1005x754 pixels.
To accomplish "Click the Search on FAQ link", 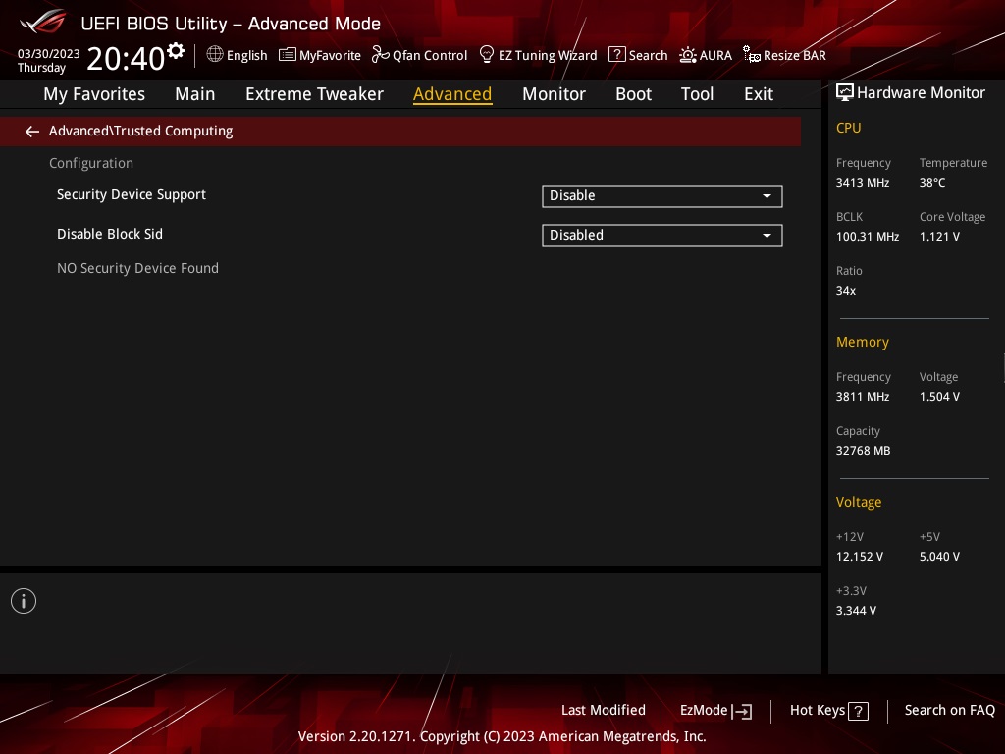I will coord(949,711).
